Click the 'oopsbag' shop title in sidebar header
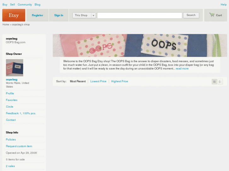The width and height of the screenshot is (229, 171). [12, 39]
